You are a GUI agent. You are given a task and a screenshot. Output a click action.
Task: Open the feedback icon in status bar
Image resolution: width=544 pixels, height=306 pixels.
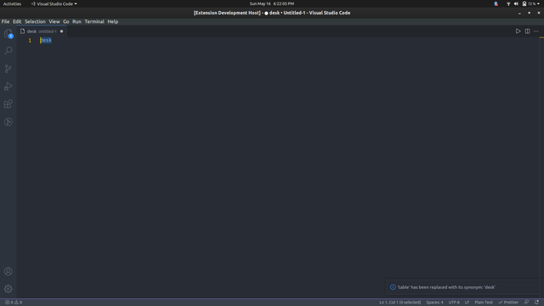coord(527,303)
